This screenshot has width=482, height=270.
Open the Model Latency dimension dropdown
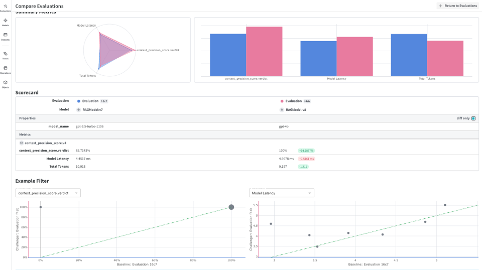(x=281, y=193)
